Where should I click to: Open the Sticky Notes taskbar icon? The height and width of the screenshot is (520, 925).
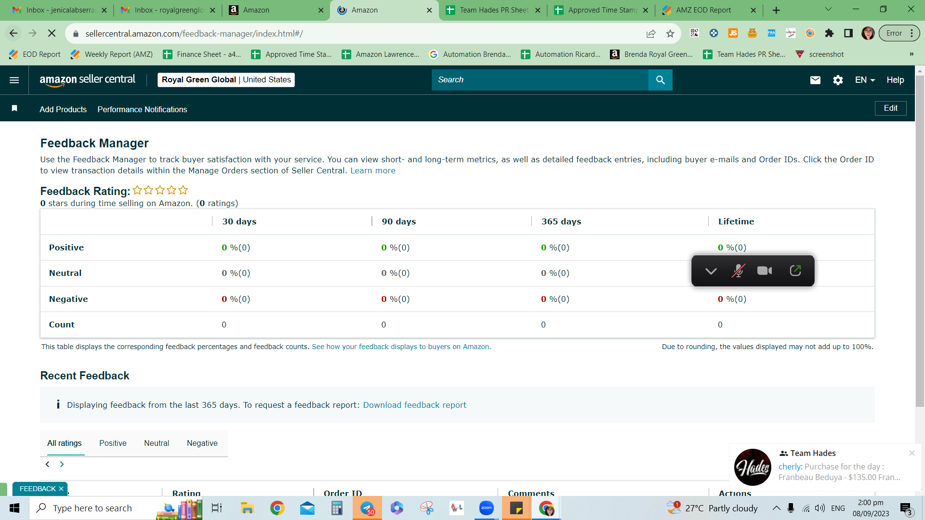(x=516, y=508)
